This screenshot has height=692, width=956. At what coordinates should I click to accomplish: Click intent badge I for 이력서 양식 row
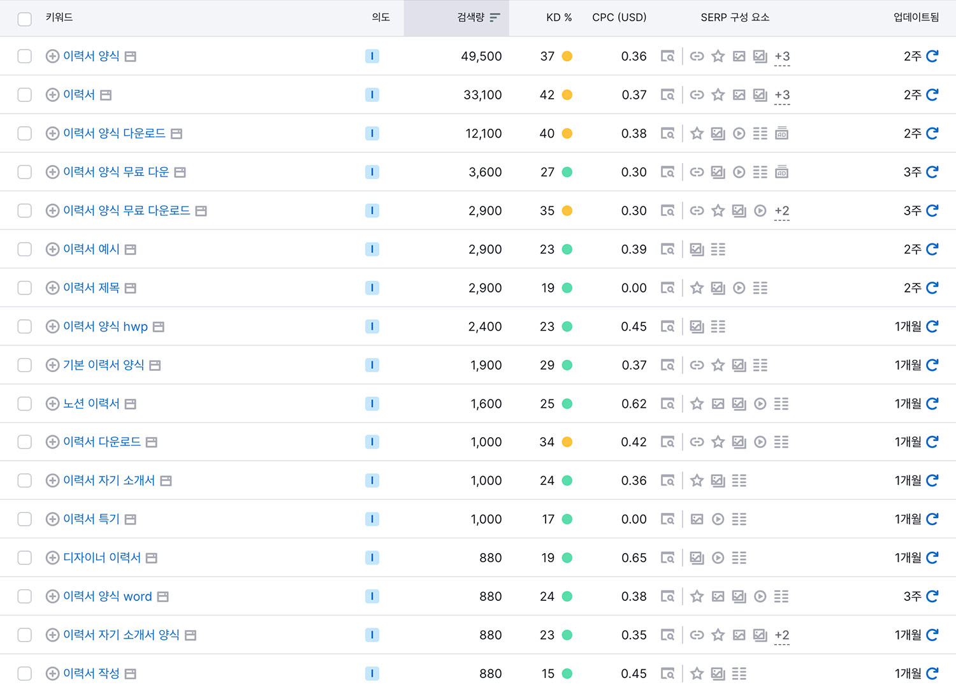coord(372,56)
